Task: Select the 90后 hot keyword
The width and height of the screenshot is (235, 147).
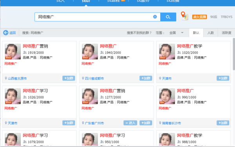Action: [213, 17]
